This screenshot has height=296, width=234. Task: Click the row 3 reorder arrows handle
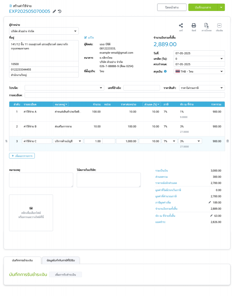[x=6, y=141]
